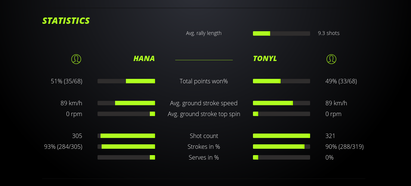
Task: Click HANA's Strokes in % bar
Action: (126, 147)
